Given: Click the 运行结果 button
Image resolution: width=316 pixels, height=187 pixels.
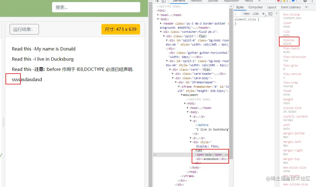Looking at the screenshot, I should pos(24,30).
